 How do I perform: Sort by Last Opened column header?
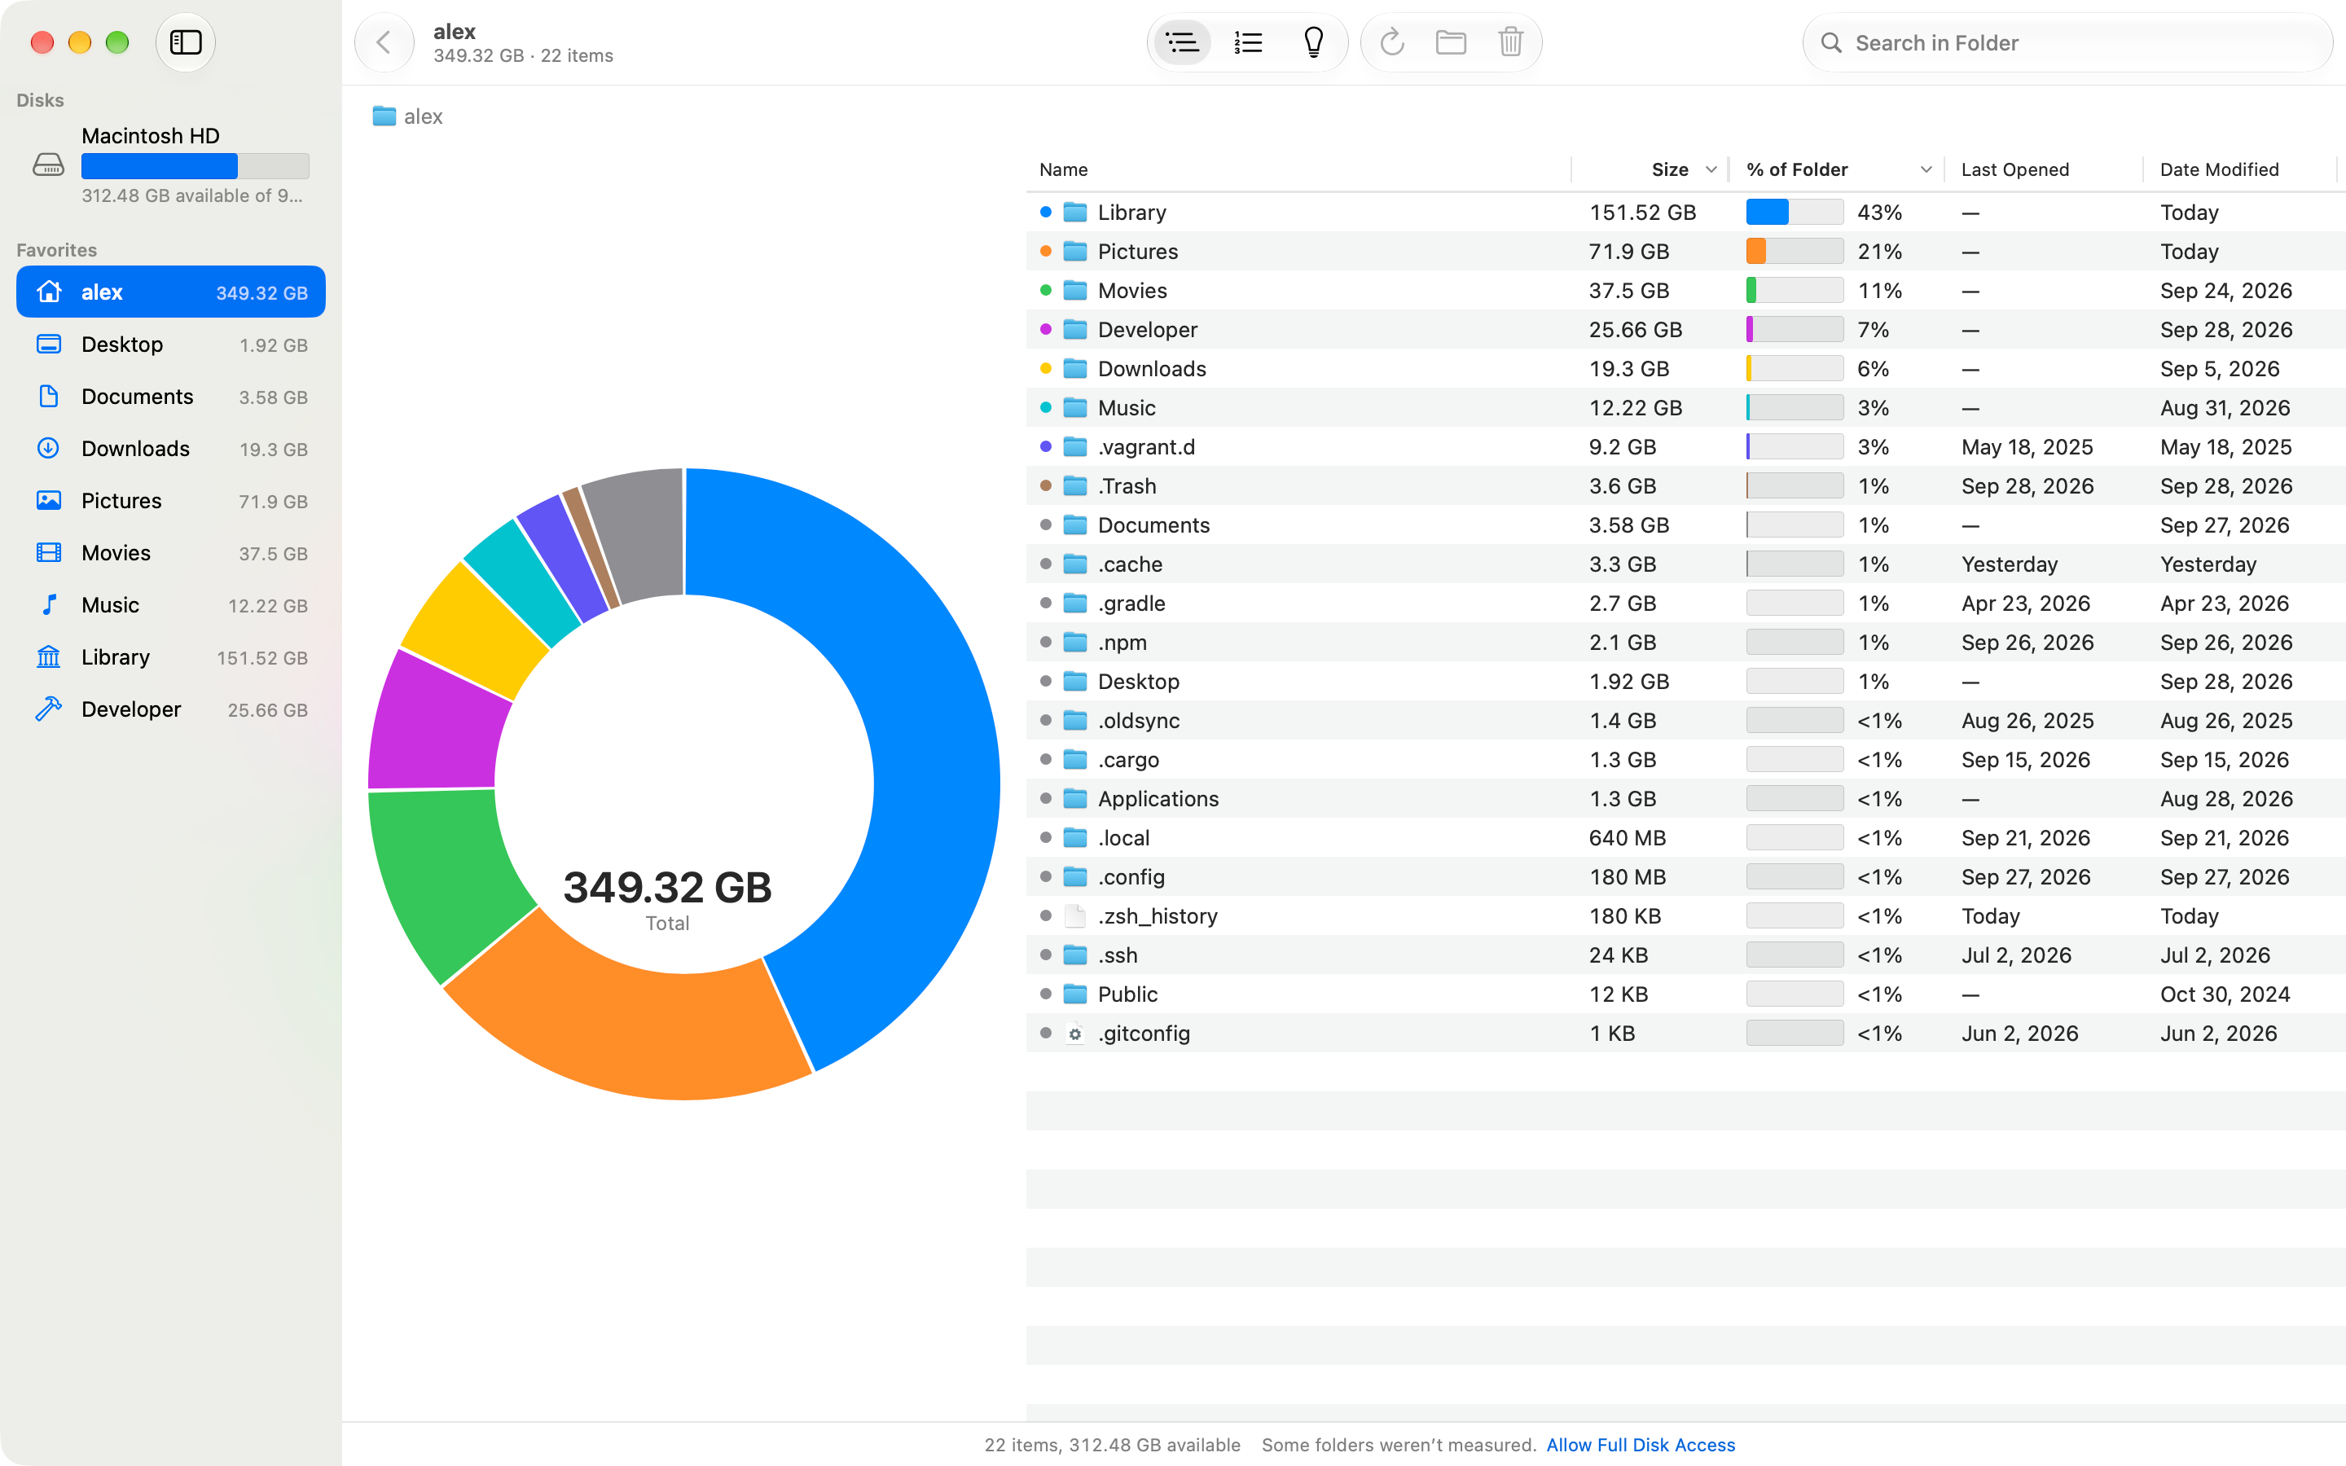click(2014, 169)
